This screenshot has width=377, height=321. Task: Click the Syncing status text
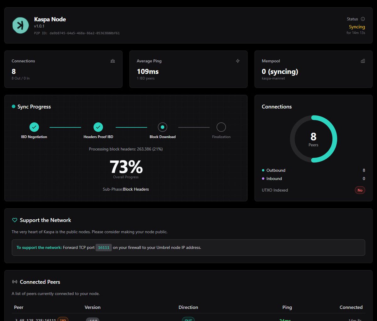357,27
